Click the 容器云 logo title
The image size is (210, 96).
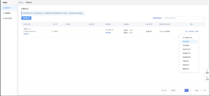pyautogui.click(x=5, y=2)
